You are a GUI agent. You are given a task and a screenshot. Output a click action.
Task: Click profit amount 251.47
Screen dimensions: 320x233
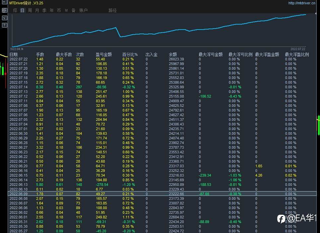click(102, 92)
